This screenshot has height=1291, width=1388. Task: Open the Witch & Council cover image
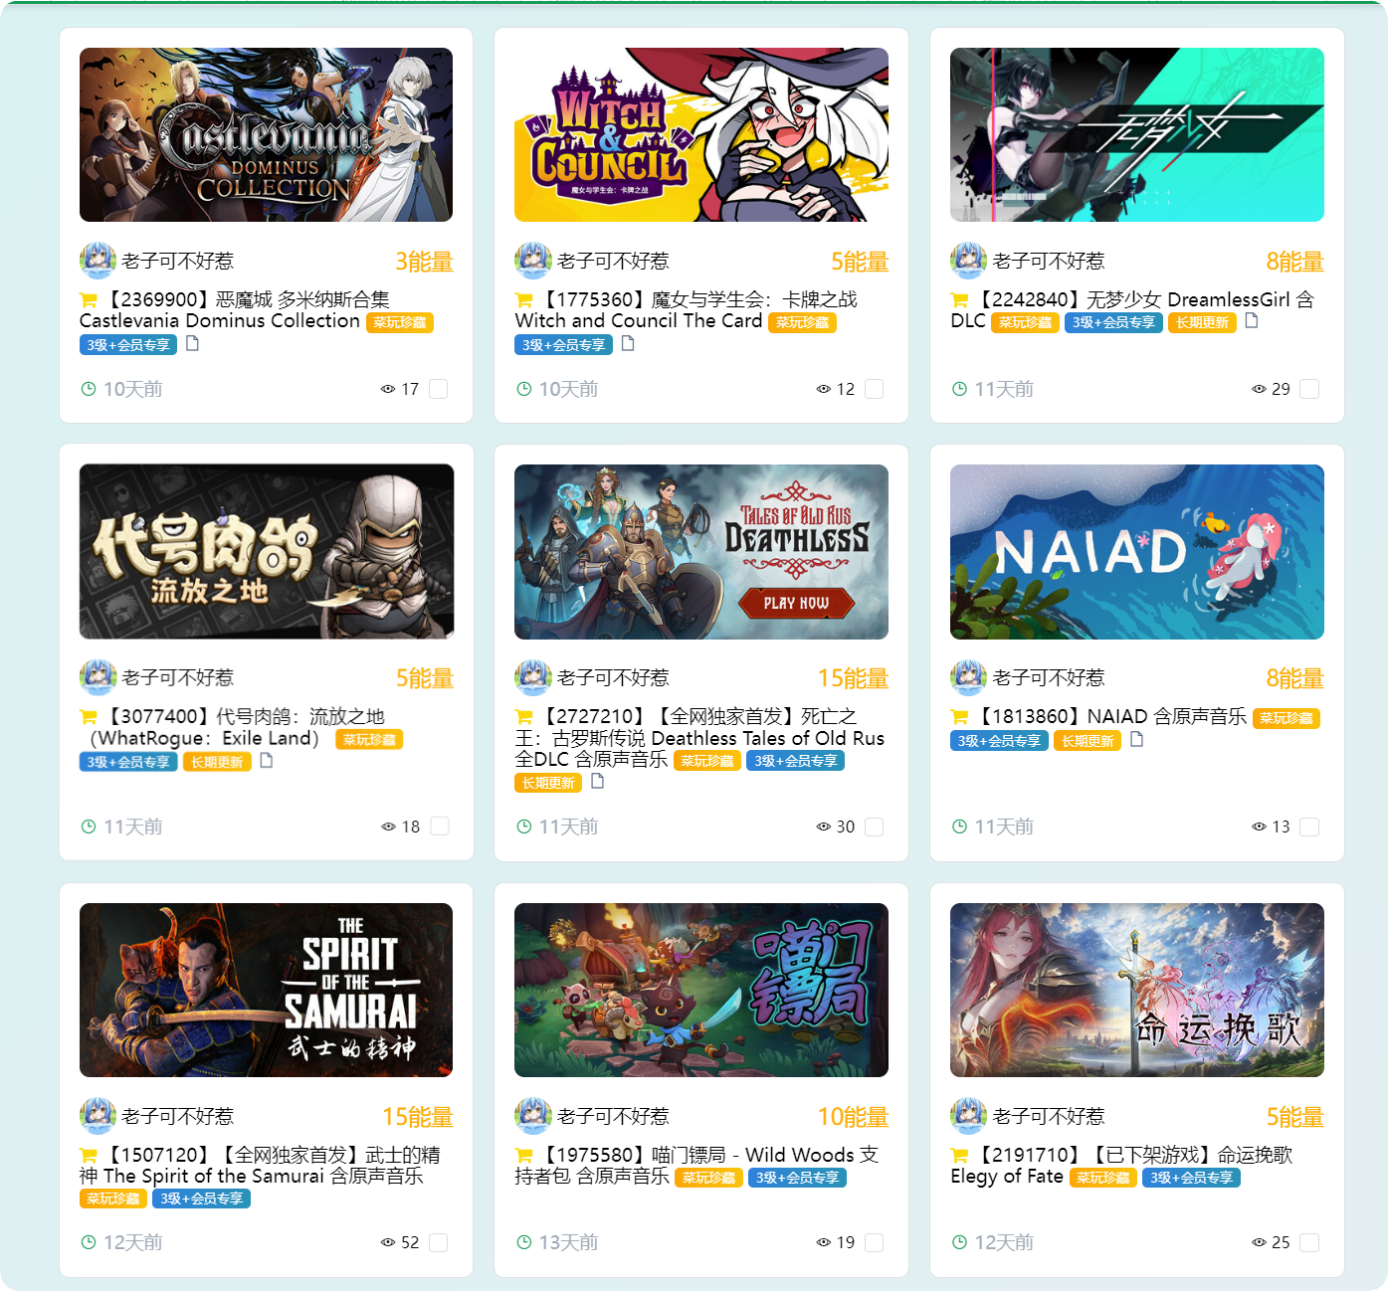pos(701,134)
